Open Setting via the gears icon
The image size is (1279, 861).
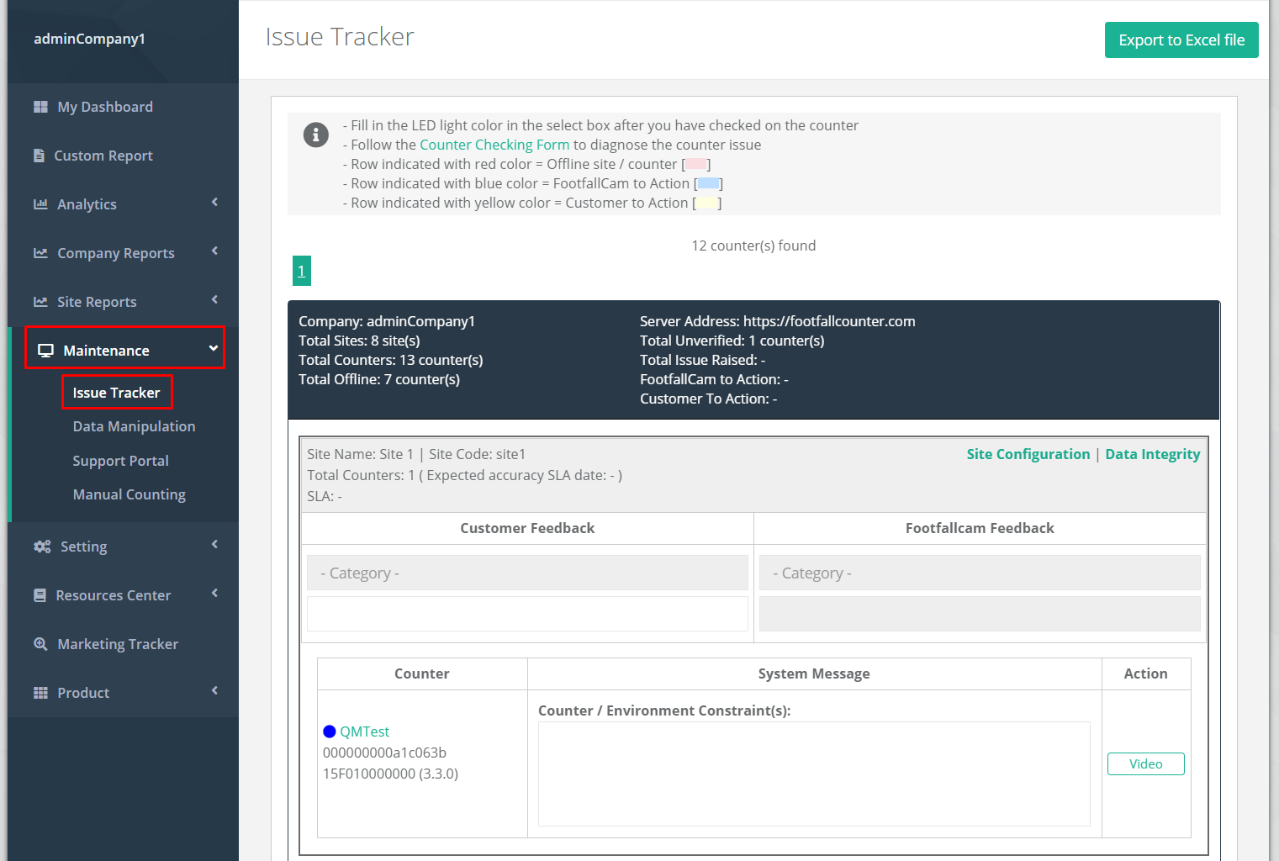pos(41,546)
